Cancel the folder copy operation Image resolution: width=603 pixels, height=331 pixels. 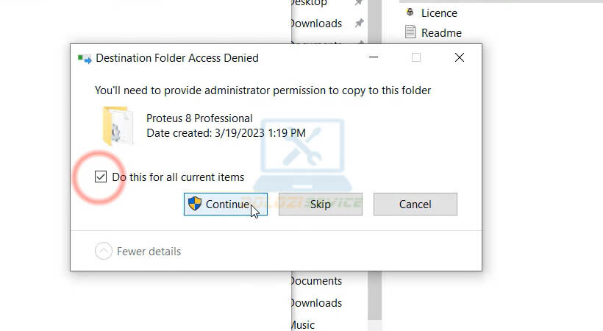(415, 204)
